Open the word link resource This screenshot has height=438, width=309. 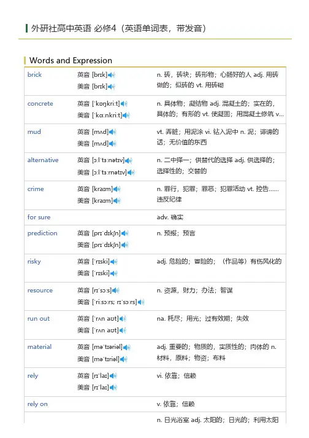click(40, 291)
